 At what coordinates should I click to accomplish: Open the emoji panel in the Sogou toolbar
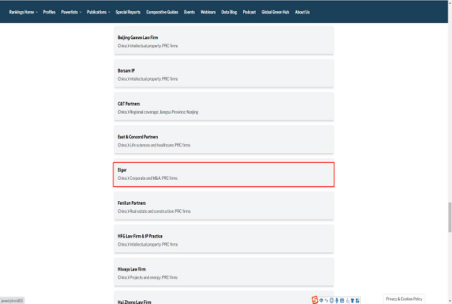(331, 300)
